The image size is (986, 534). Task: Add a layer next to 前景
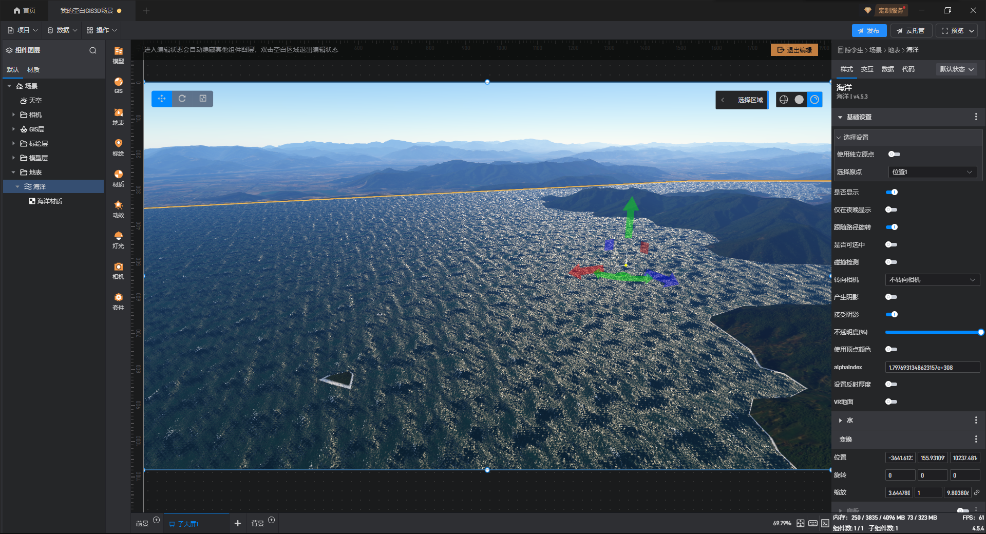157,520
